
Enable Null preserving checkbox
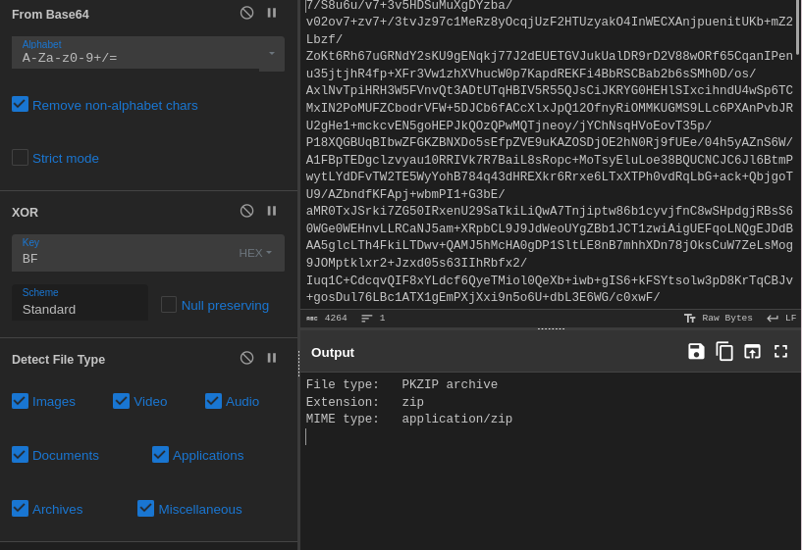(169, 304)
